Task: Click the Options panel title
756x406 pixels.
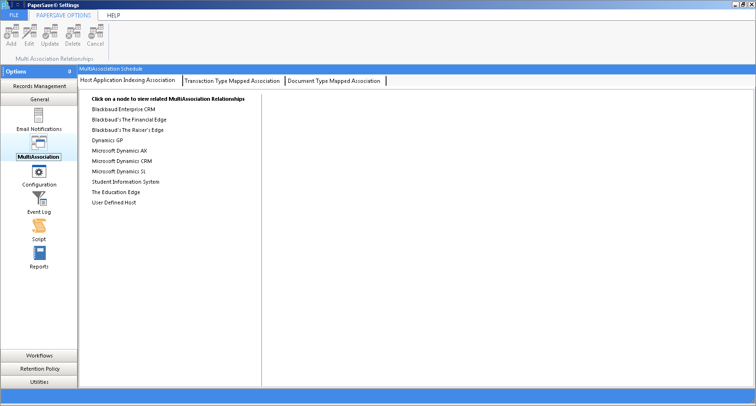Action: [16, 72]
